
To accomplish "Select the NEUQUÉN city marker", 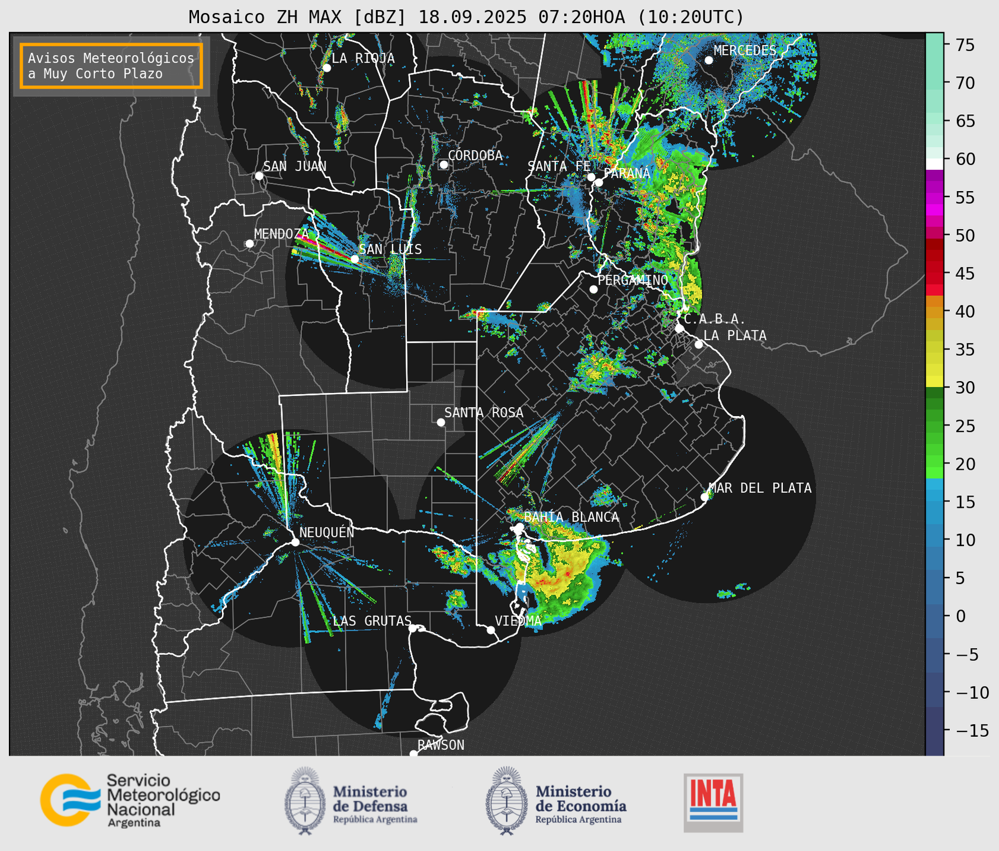I will (x=295, y=542).
